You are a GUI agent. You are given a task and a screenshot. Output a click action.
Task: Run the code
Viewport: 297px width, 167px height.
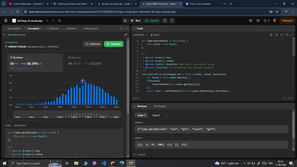point(136,20)
